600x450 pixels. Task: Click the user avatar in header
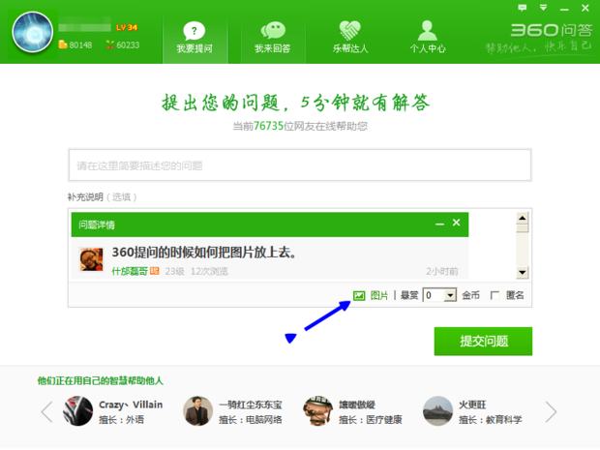point(33,32)
